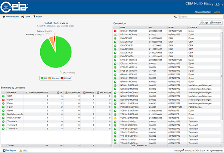This screenshot has height=153, width=224.
Task: Select device EMADEVICE4 in Devices List
Action: tap(167, 53)
